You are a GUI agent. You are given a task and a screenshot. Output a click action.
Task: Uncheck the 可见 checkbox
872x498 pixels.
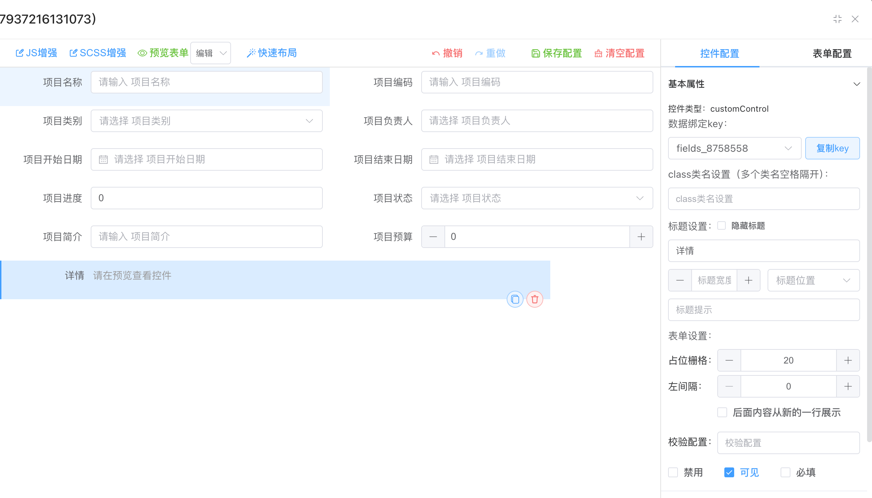[x=729, y=472]
